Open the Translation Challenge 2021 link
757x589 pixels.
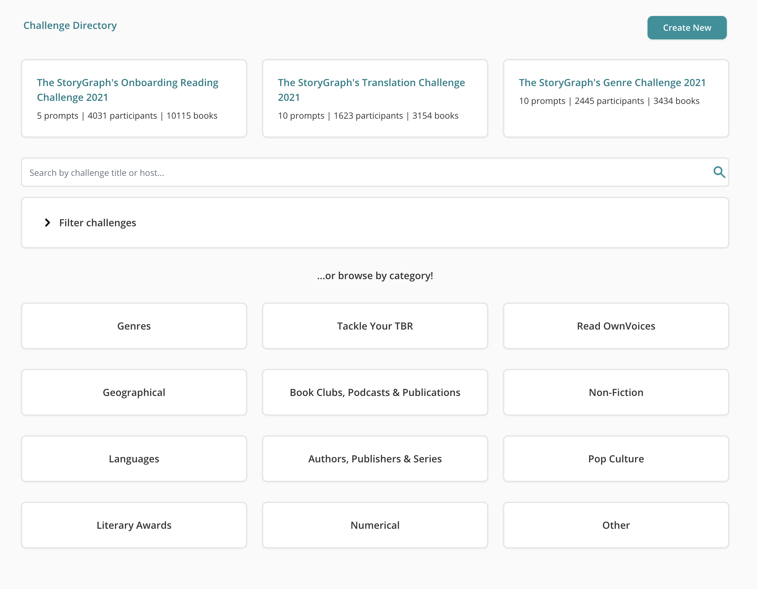[x=371, y=90]
